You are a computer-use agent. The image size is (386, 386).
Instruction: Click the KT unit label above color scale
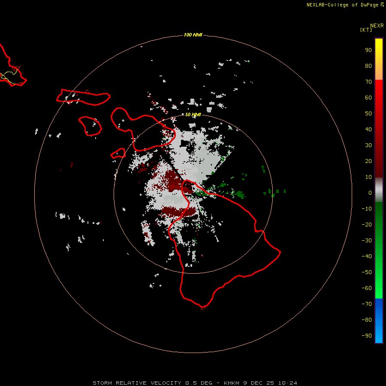(x=366, y=30)
